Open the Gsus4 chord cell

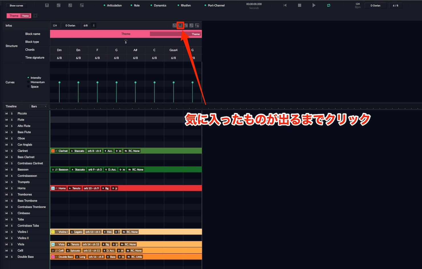tap(173, 50)
